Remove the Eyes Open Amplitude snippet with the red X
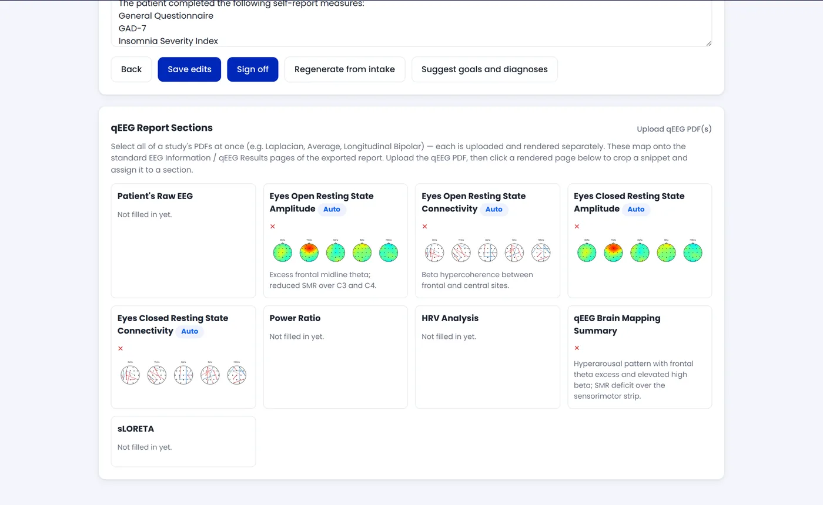 [x=272, y=227]
